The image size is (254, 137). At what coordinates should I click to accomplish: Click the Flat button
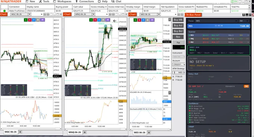[178, 42]
